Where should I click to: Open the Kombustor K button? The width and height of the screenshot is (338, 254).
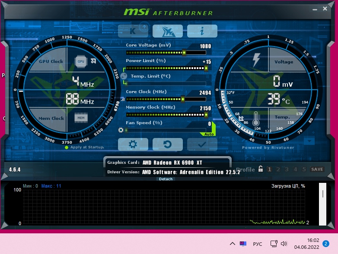pyautogui.click(x=133, y=31)
